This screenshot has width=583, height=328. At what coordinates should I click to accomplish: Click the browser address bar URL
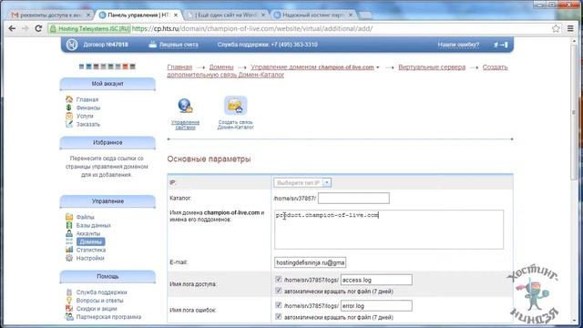(x=252, y=28)
